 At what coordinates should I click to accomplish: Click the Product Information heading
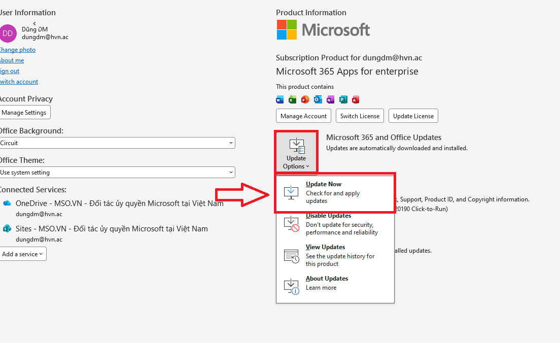coord(311,13)
